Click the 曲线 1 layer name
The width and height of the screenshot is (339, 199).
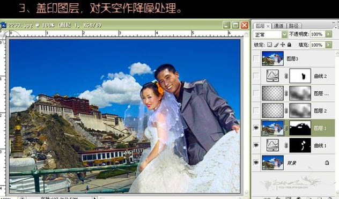pos(320,145)
